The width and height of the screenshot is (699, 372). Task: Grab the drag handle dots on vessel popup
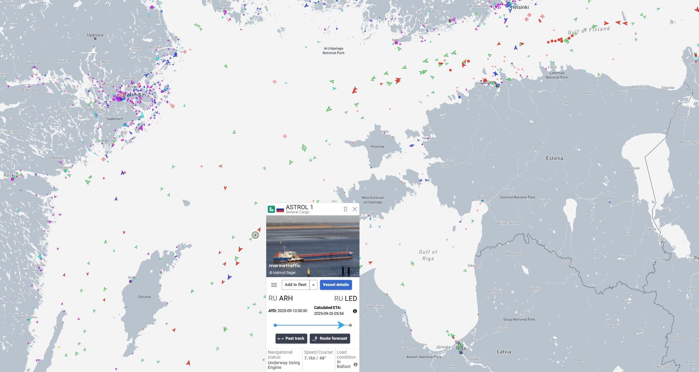click(x=345, y=209)
